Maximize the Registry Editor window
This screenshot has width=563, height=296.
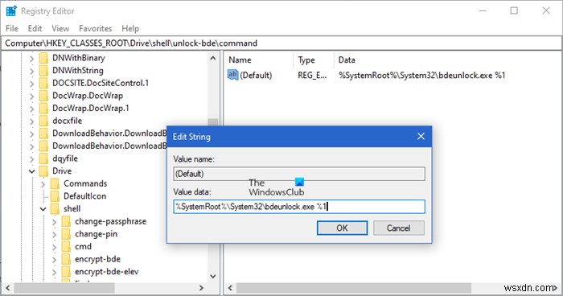[514, 10]
